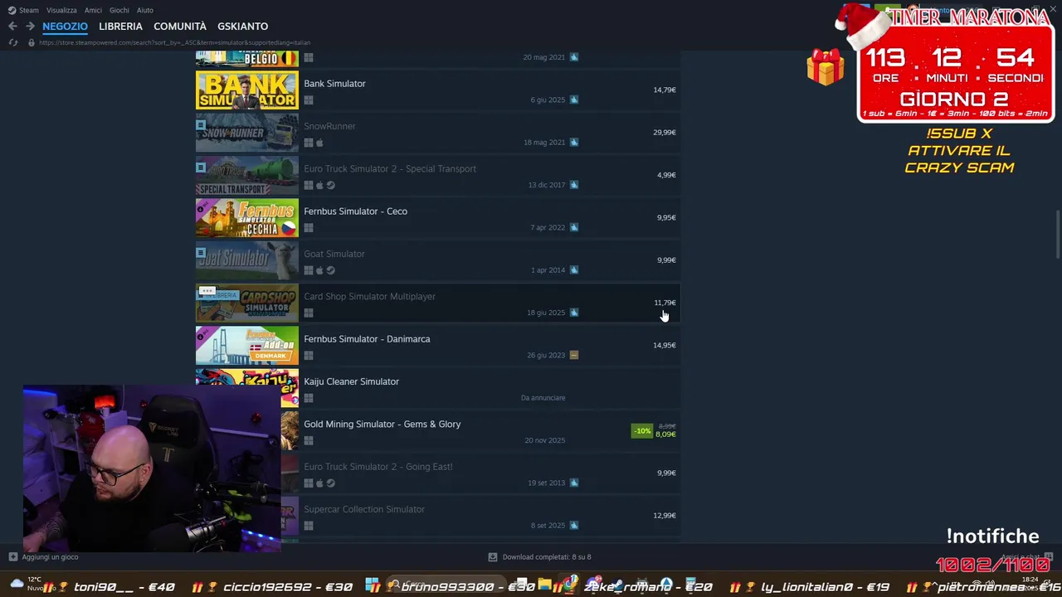The height and width of the screenshot is (597, 1062).
Task: Click SteamOS icon under Goat Simulator
Action: coord(330,270)
